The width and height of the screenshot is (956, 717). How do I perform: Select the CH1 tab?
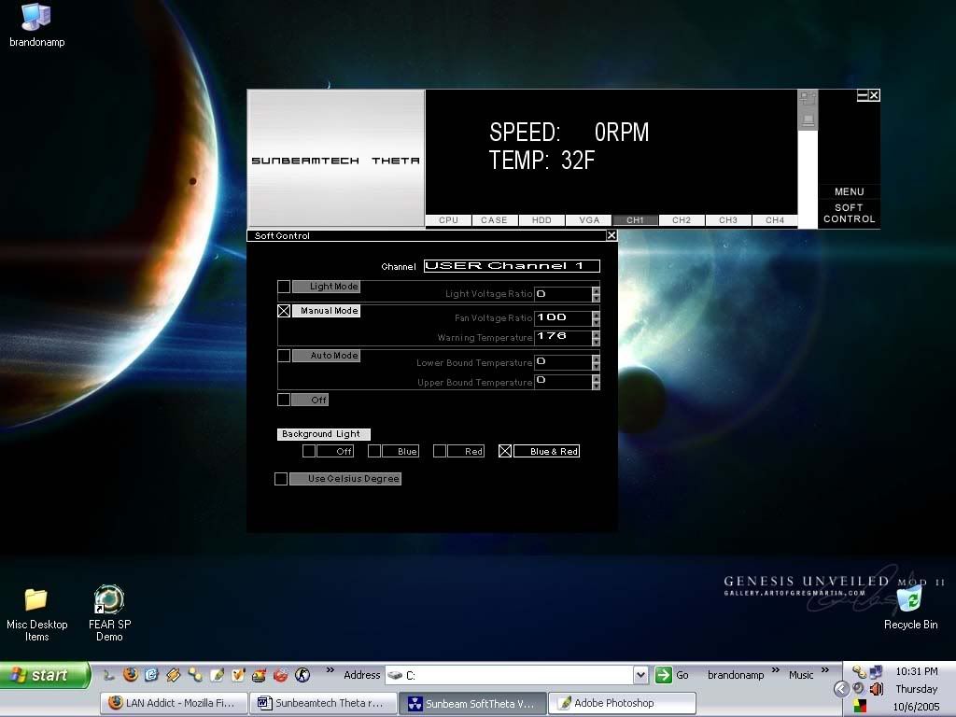tap(635, 220)
